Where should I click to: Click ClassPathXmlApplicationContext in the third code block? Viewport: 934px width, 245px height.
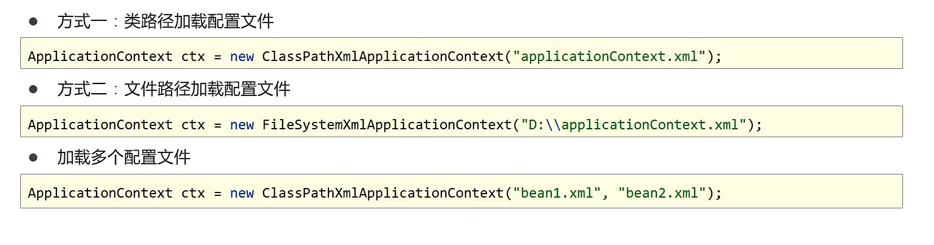coord(383,193)
